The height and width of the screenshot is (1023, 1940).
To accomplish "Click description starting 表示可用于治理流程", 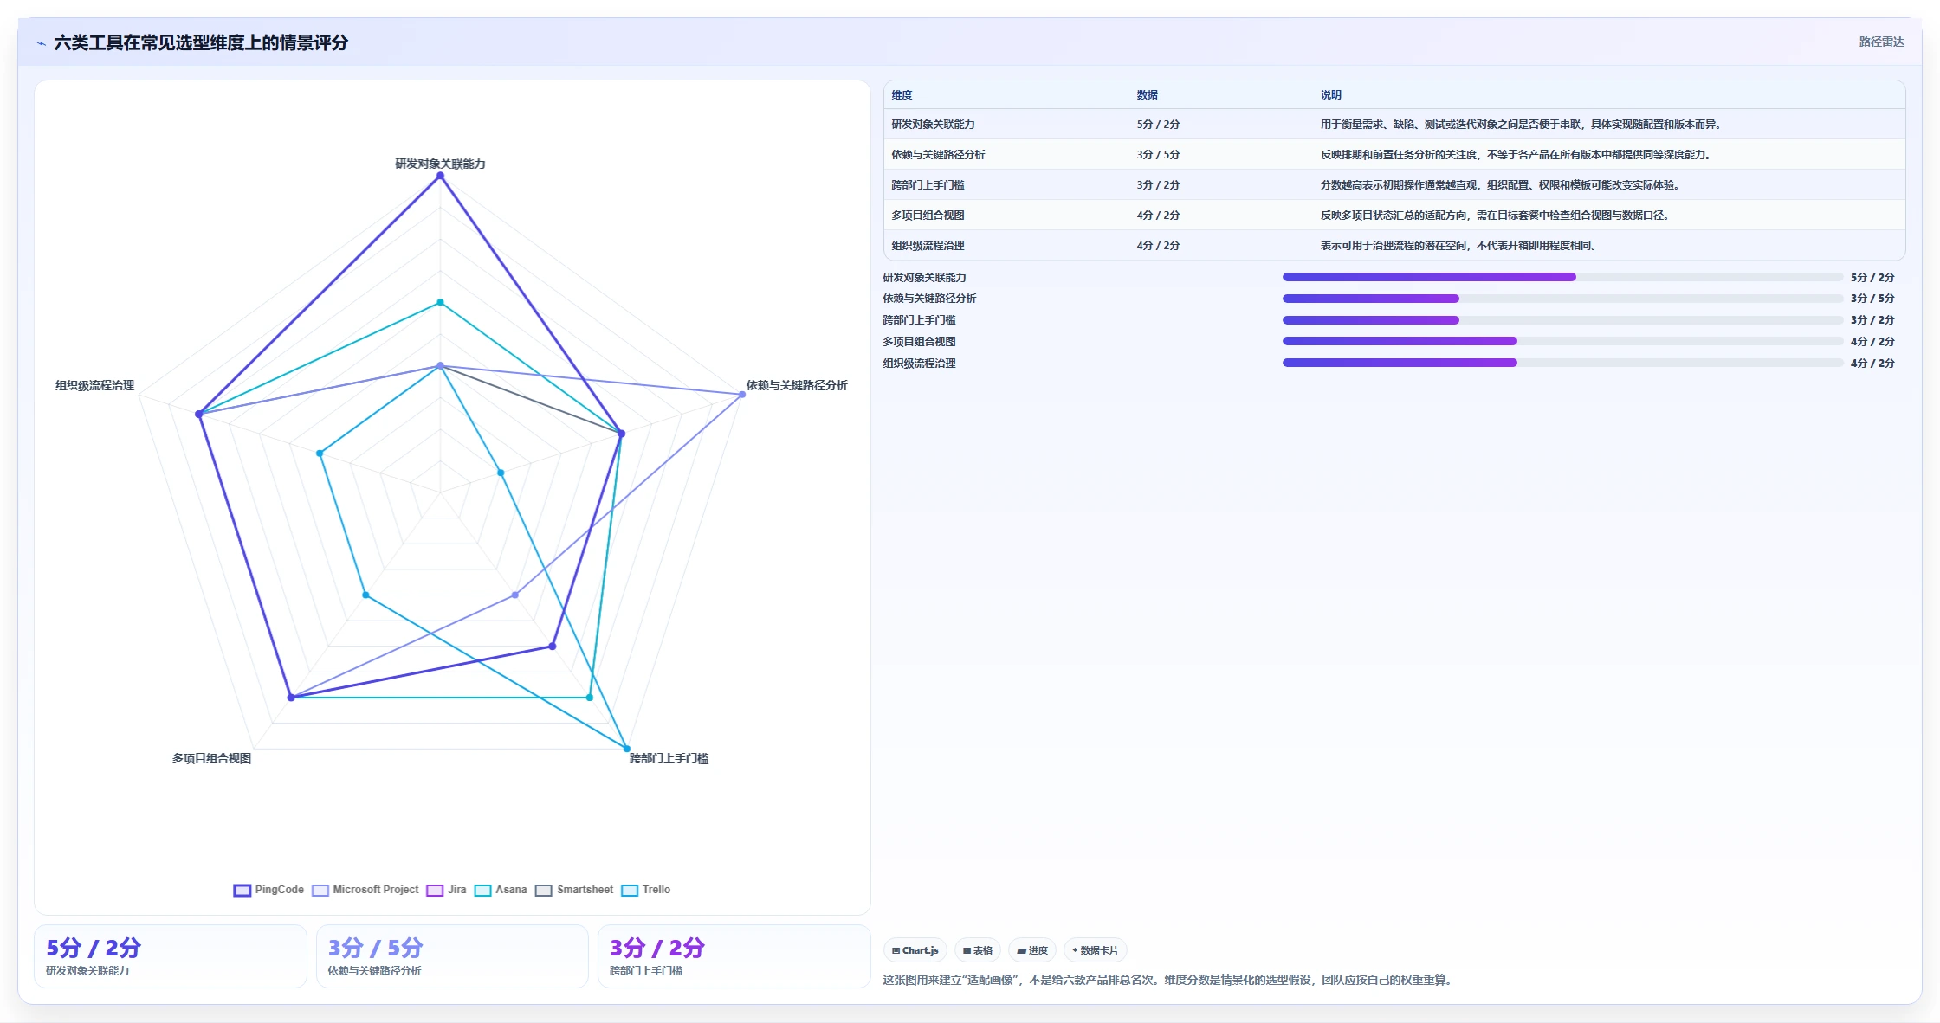I will [1459, 246].
